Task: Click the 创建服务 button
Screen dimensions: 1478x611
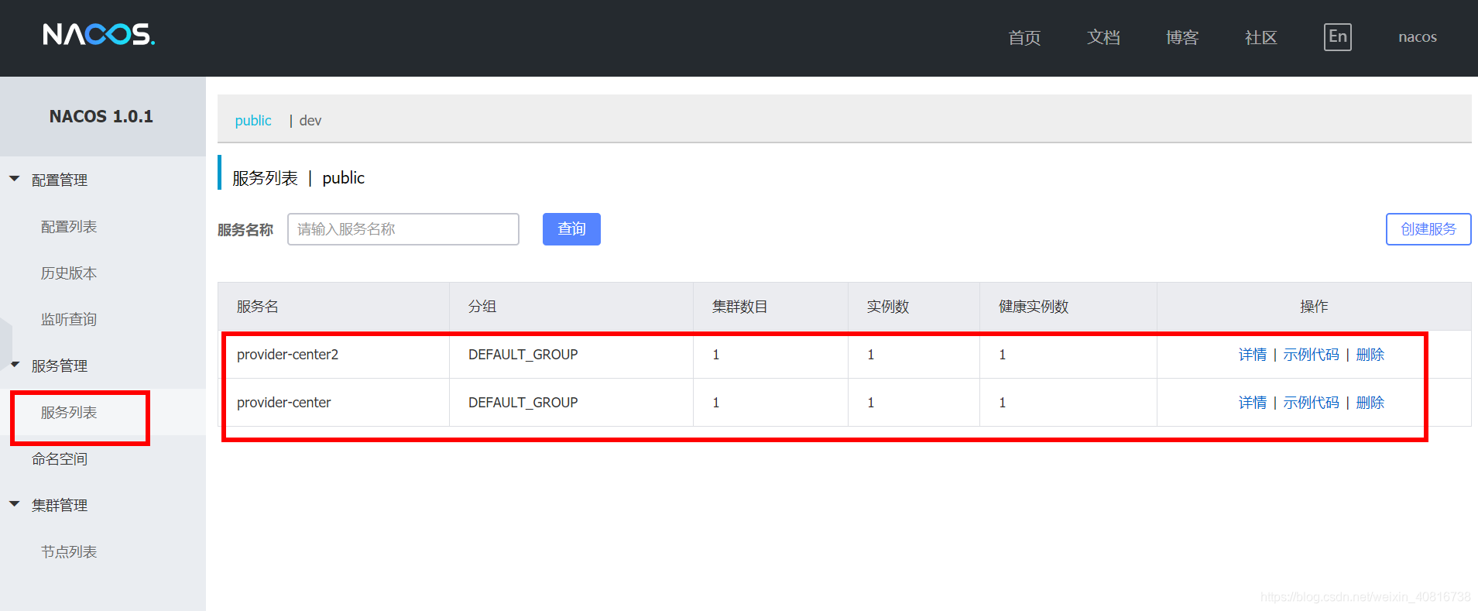Action: click(x=1428, y=229)
